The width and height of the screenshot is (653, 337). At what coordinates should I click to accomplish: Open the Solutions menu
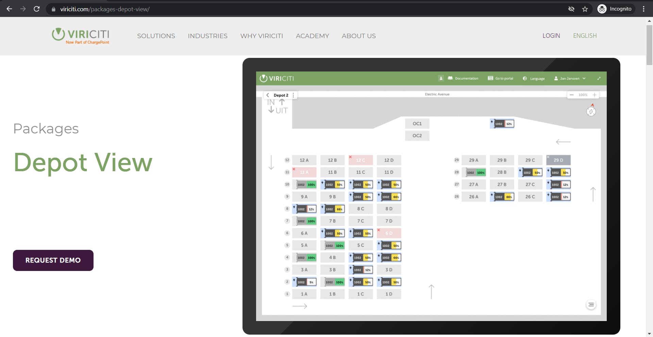click(156, 36)
